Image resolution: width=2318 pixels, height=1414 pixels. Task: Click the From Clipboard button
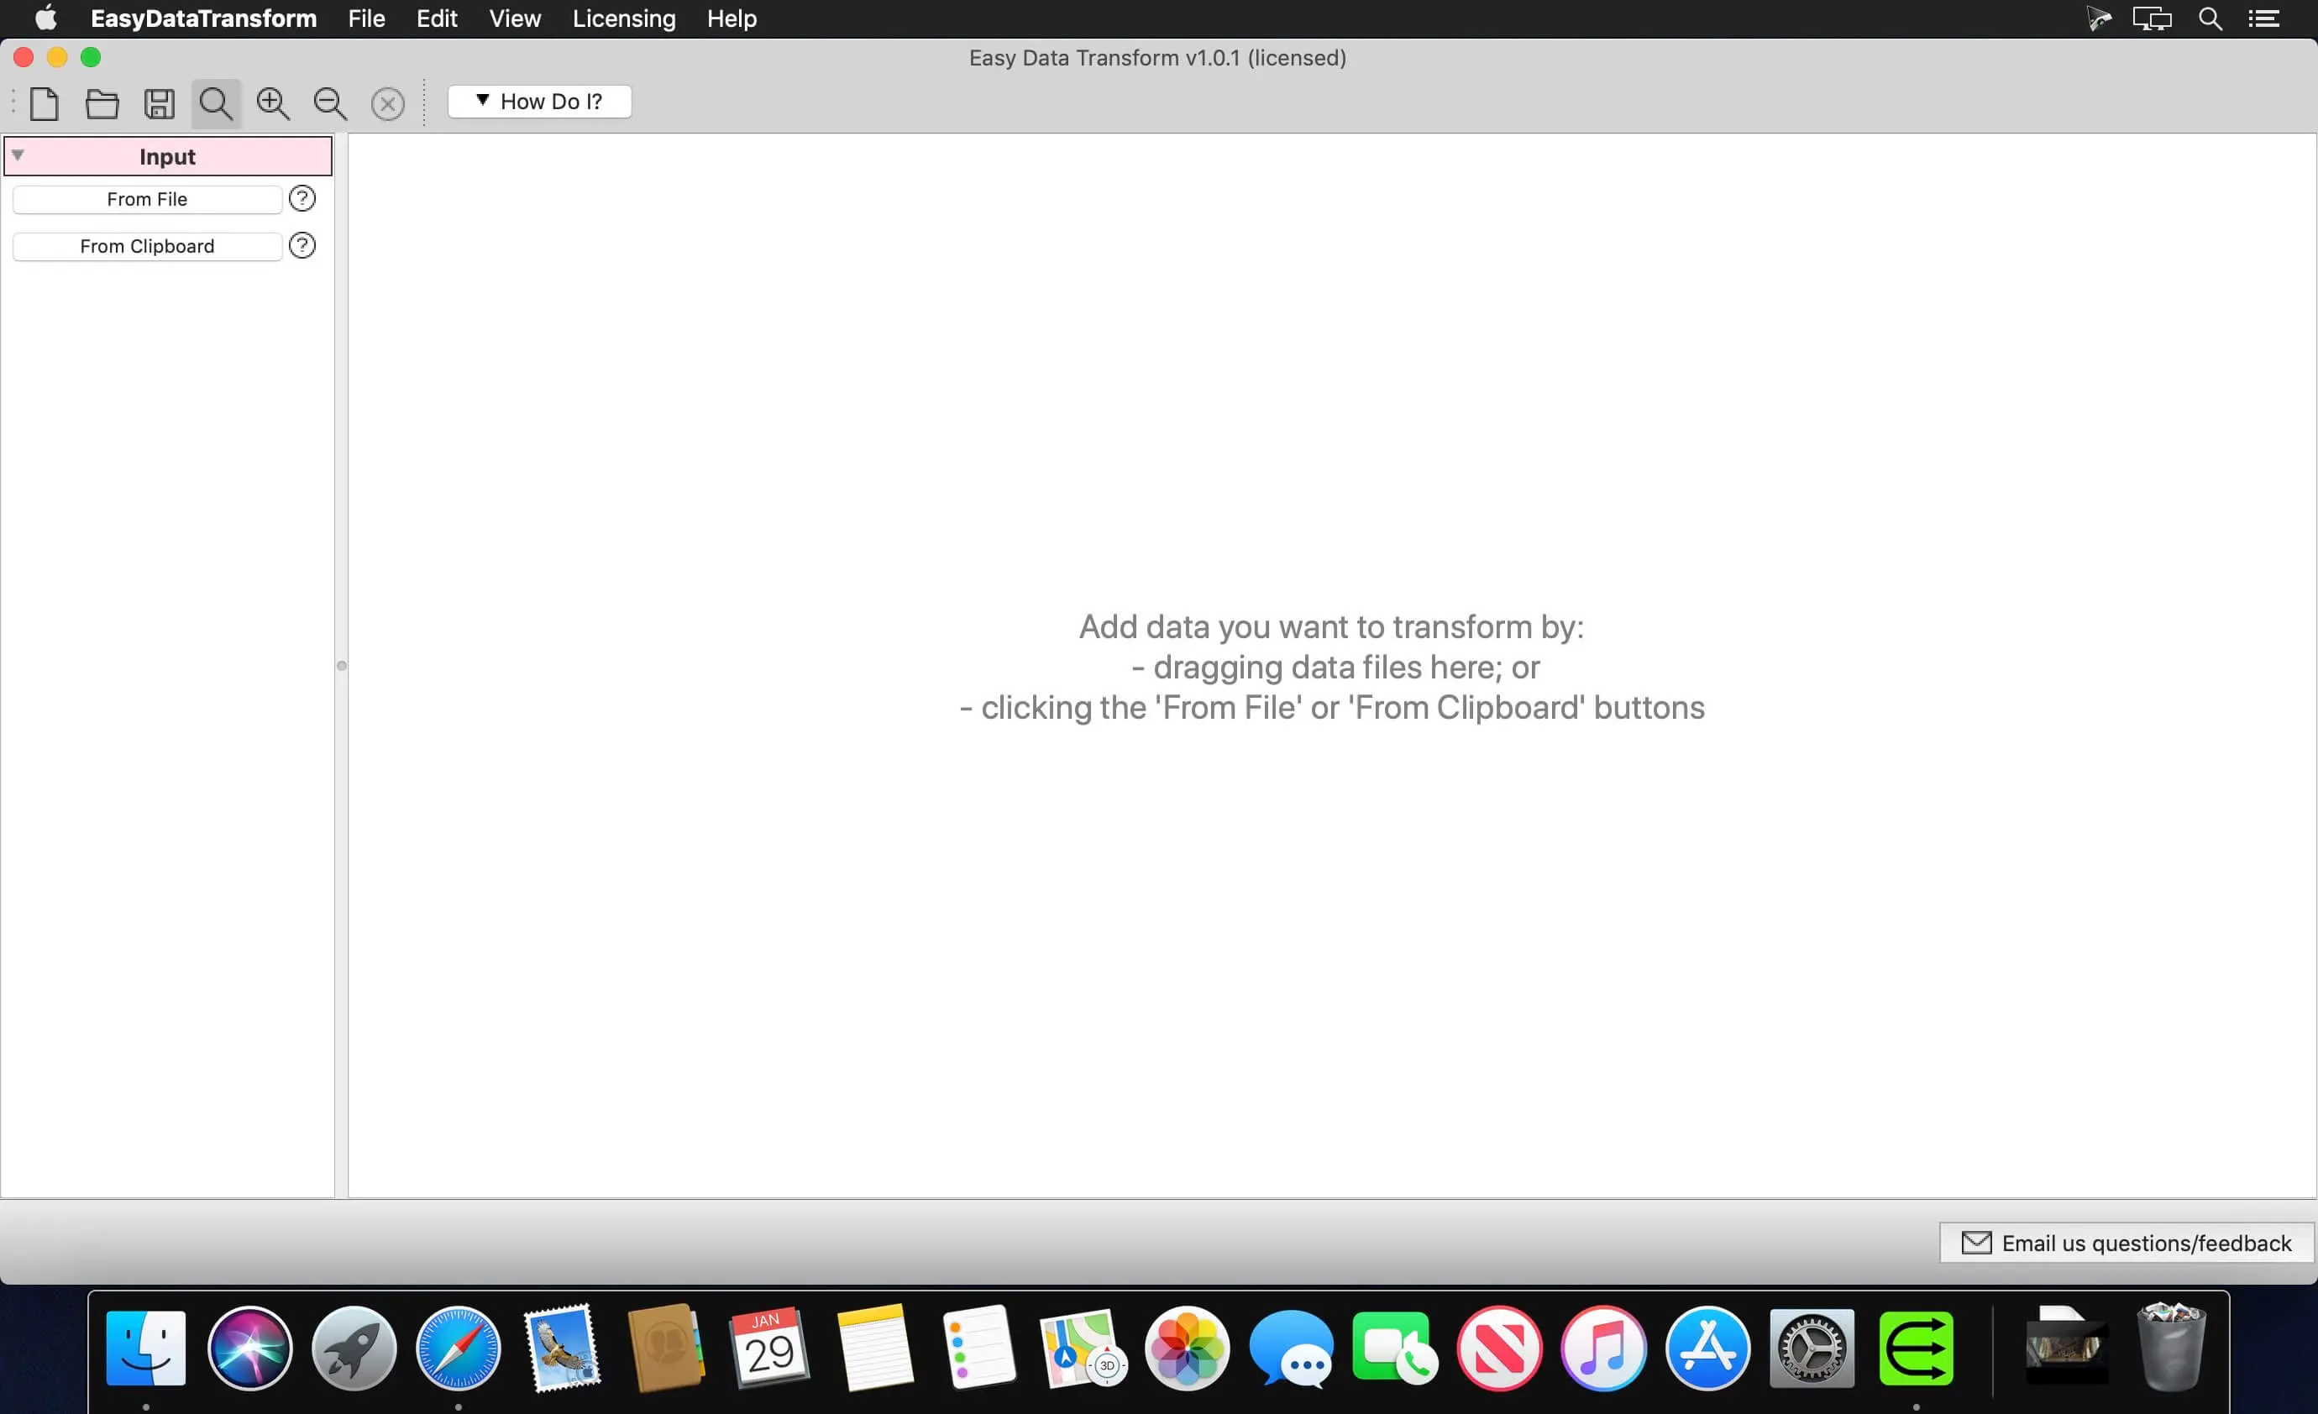point(147,245)
